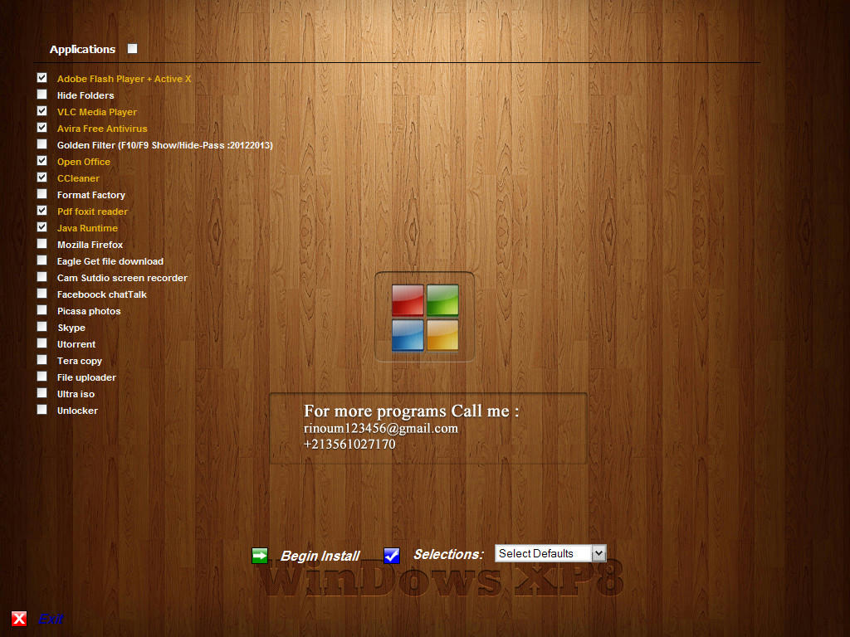The width and height of the screenshot is (850, 637).
Task: Click the CCleaner label
Action: [79, 178]
